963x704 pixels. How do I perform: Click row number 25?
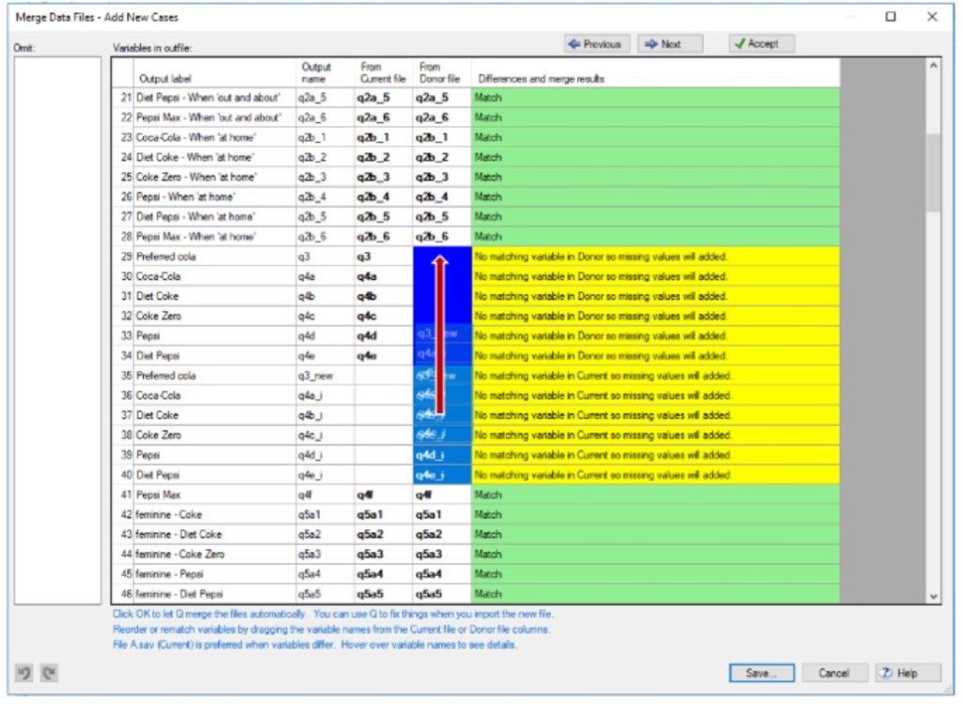pos(127,177)
